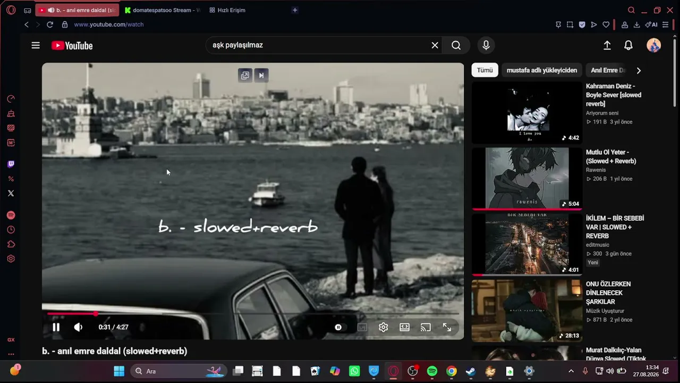The width and height of the screenshot is (680, 383).
Task: Show hidden system tray icons
Action: click(x=571, y=371)
